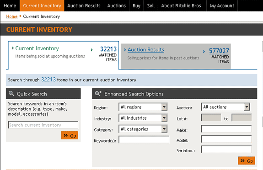263x170 pixels.
Task: Click the green arrow beside 32213 count
Action: pos(91,50)
